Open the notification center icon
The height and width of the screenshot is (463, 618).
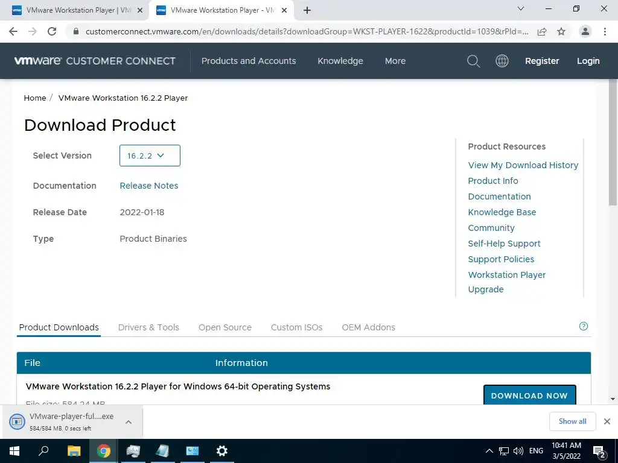pyautogui.click(x=599, y=452)
